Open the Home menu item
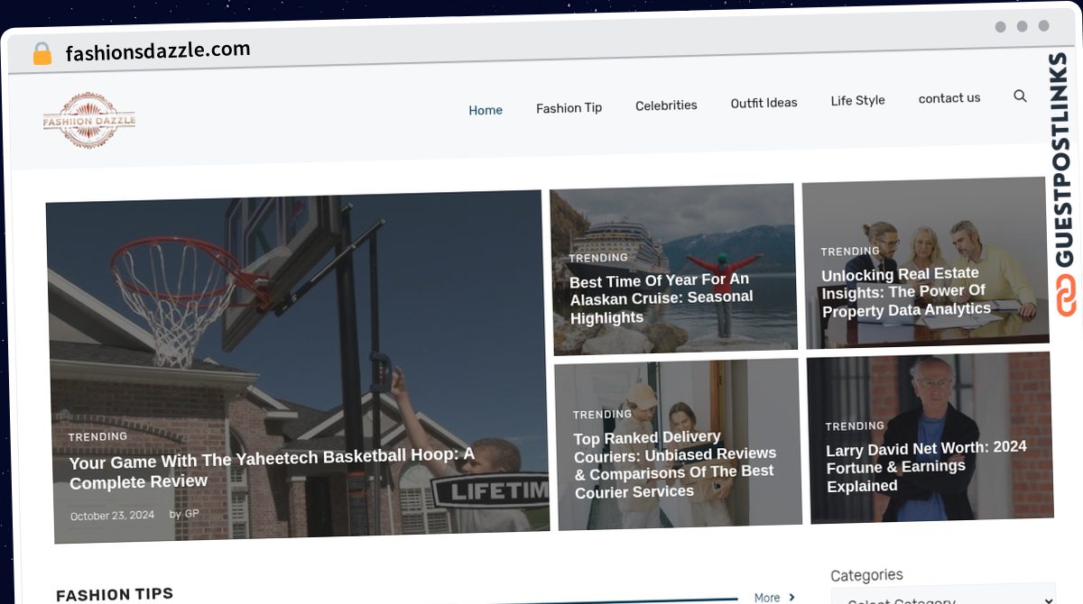This screenshot has width=1083, height=604. 486,110
